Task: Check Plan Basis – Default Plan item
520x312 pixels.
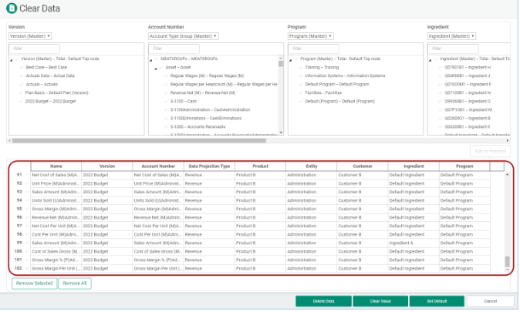Action: 22,92
